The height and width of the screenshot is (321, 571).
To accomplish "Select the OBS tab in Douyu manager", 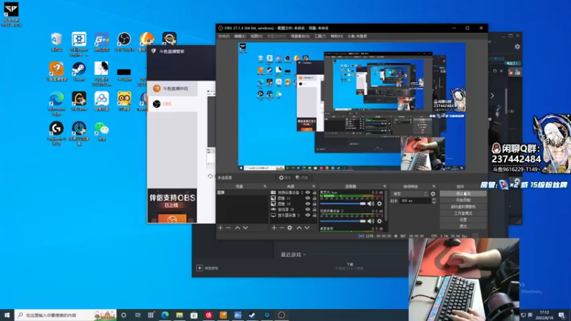I will pyautogui.click(x=173, y=104).
